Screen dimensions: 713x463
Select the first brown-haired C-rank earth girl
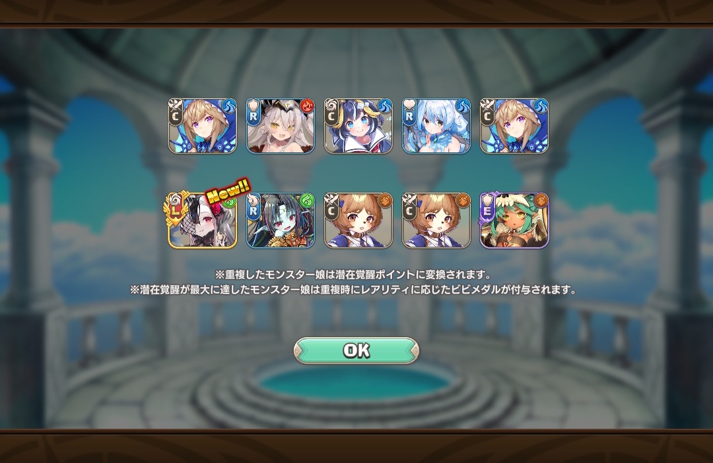click(x=358, y=220)
